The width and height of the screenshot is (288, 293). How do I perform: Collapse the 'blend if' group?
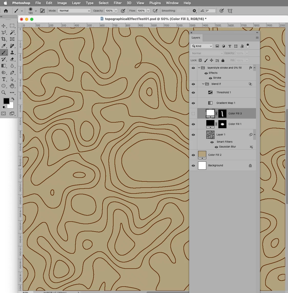tap(203, 84)
